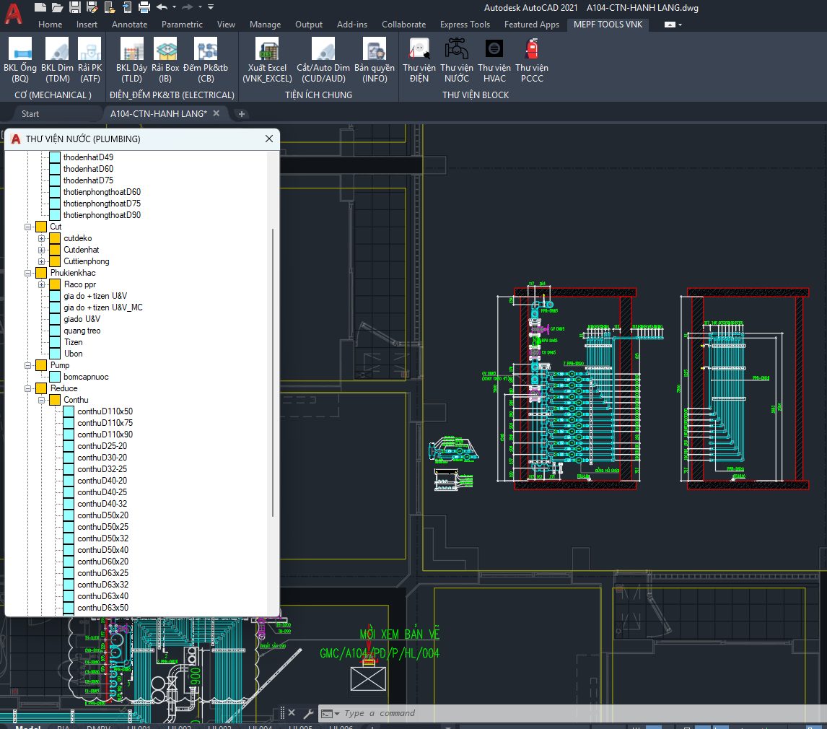Collapse the Conthu tree node
827x729 pixels.
42,400
